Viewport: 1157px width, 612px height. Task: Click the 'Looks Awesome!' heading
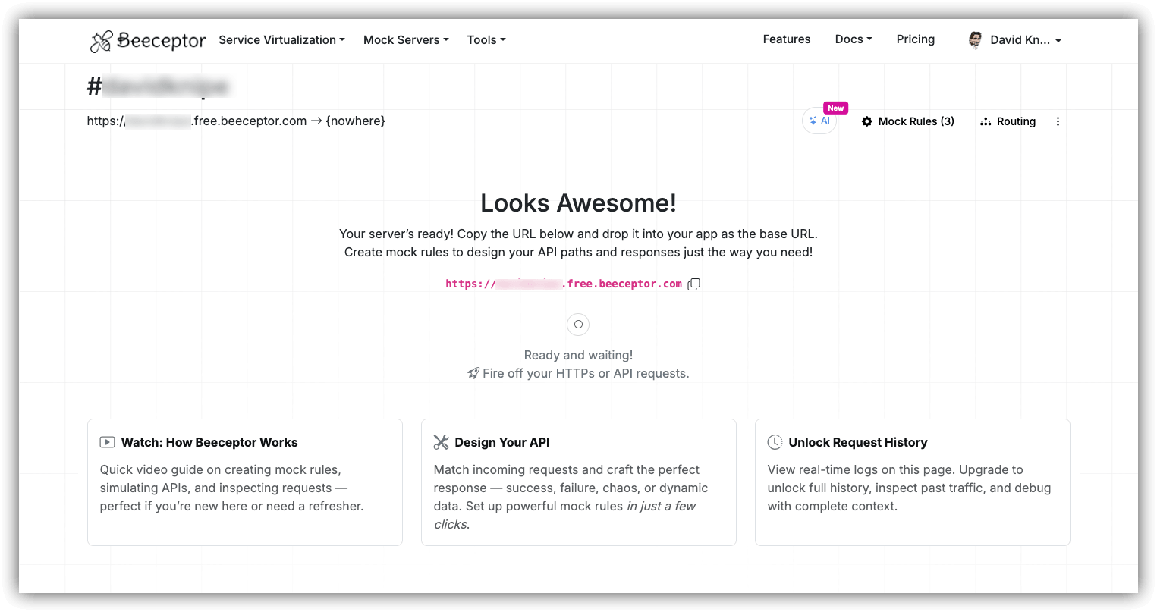(578, 203)
